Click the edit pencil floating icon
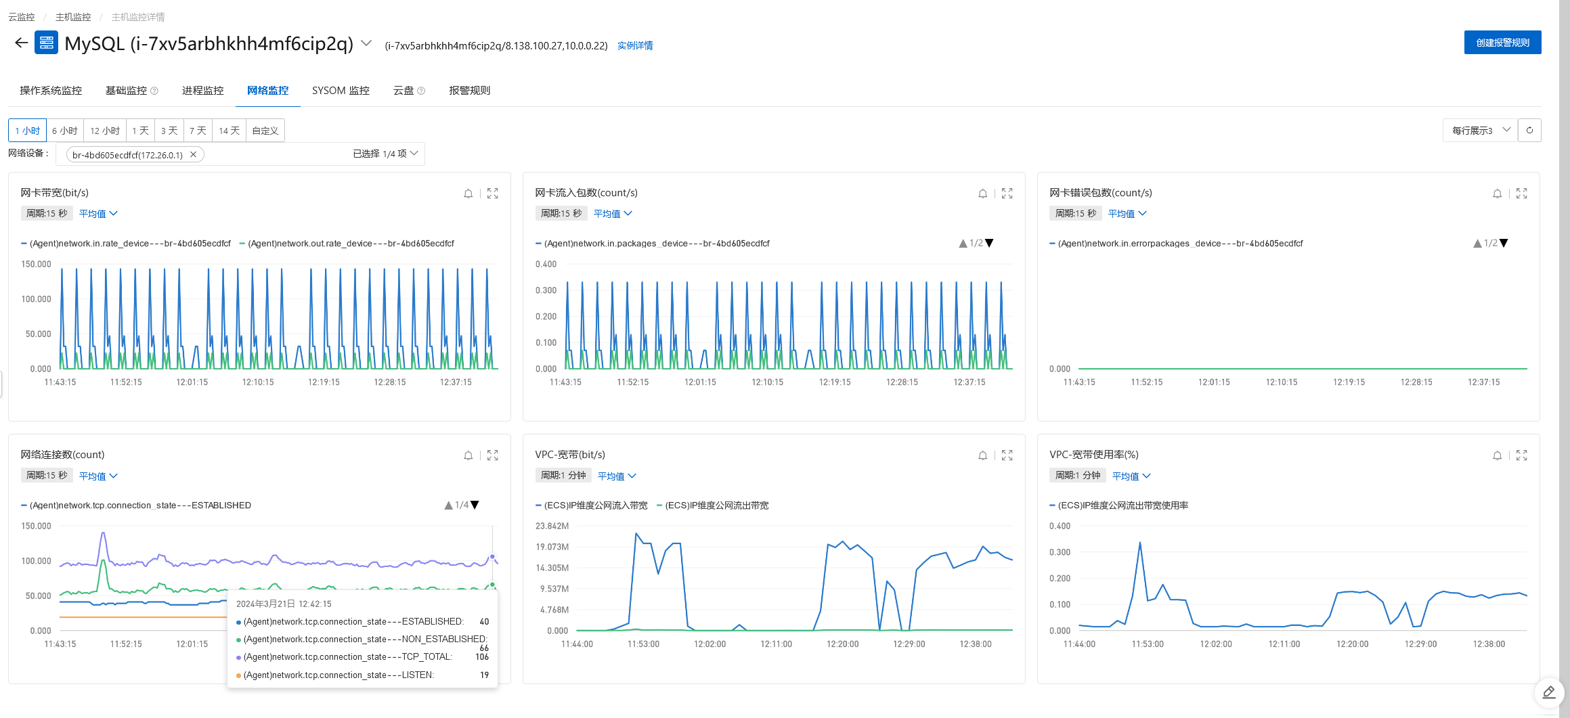 coord(1548,692)
